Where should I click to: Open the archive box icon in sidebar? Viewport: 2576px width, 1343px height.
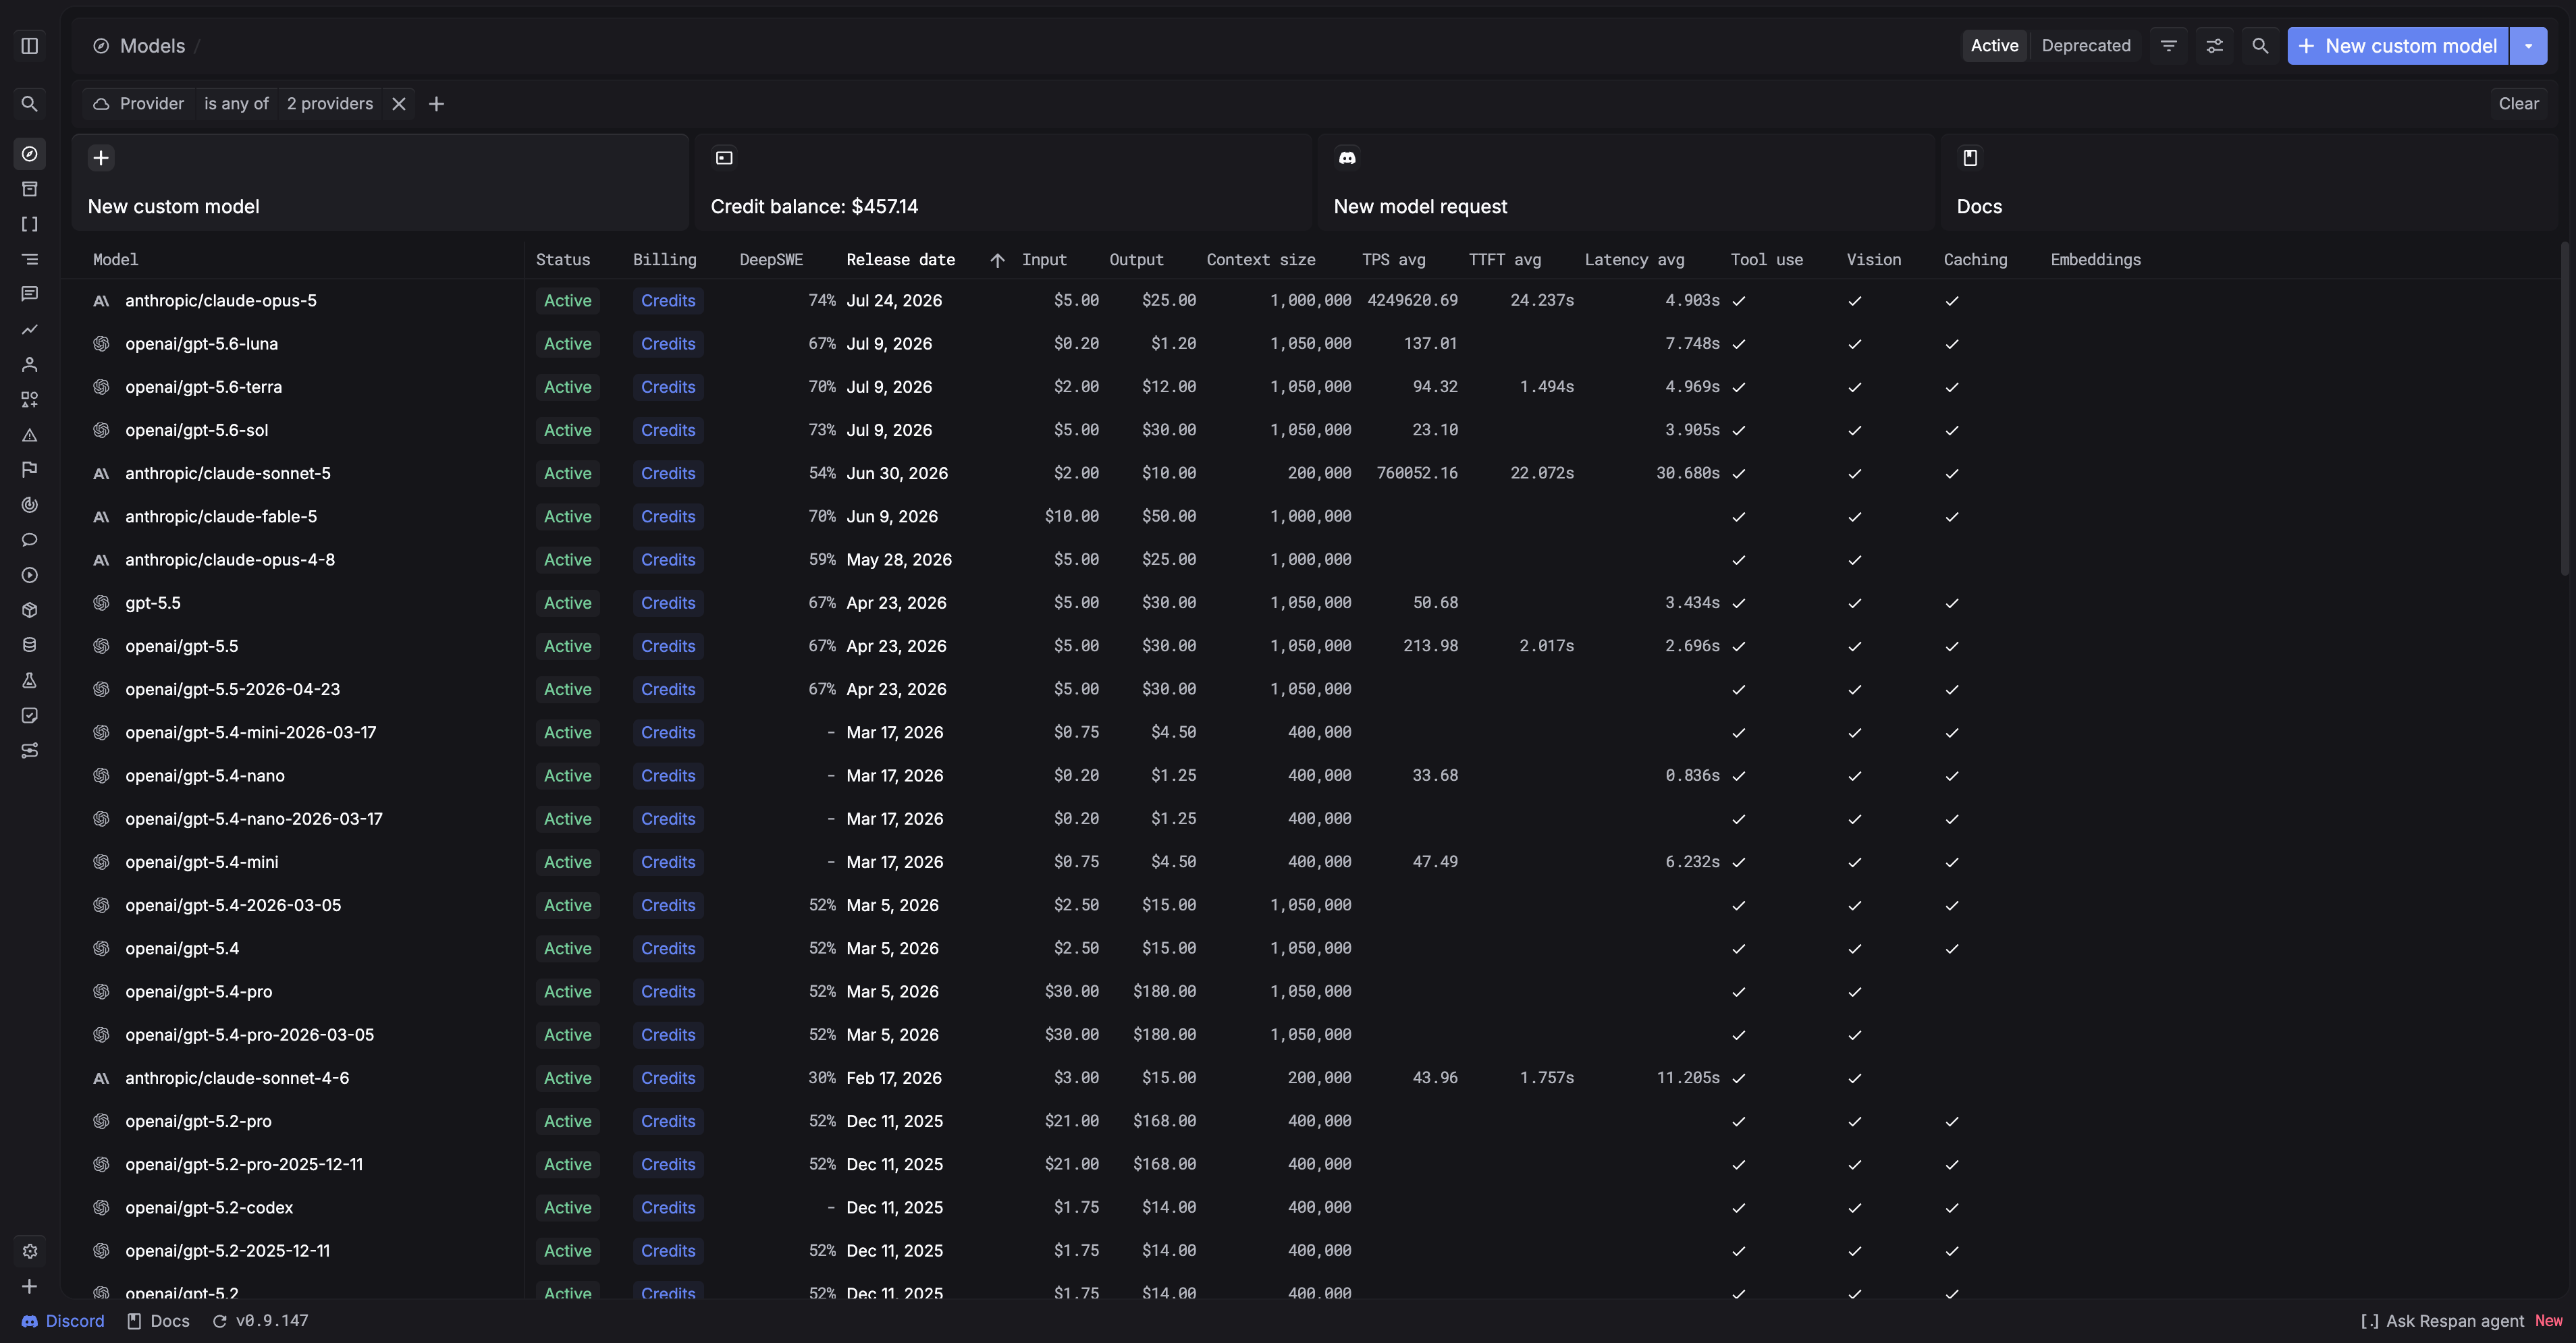30,189
